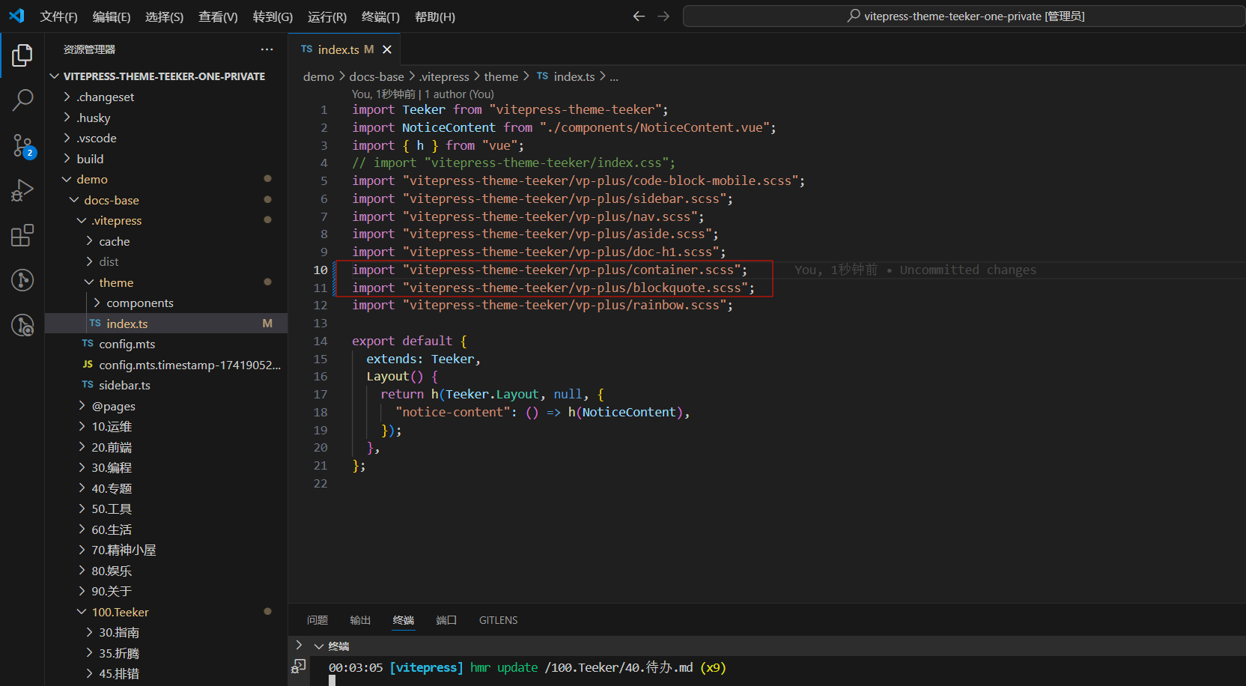The height and width of the screenshot is (686, 1246).
Task: Open Source Control view with badge 2
Action: pyautogui.click(x=22, y=145)
